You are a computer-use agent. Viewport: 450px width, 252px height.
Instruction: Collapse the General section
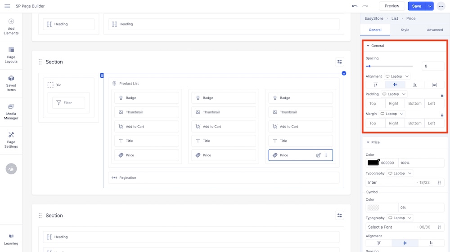click(368, 46)
